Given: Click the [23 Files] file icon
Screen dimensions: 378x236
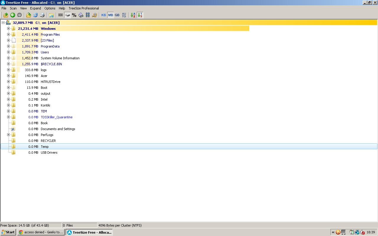Looking at the screenshot, I should 13,40.
